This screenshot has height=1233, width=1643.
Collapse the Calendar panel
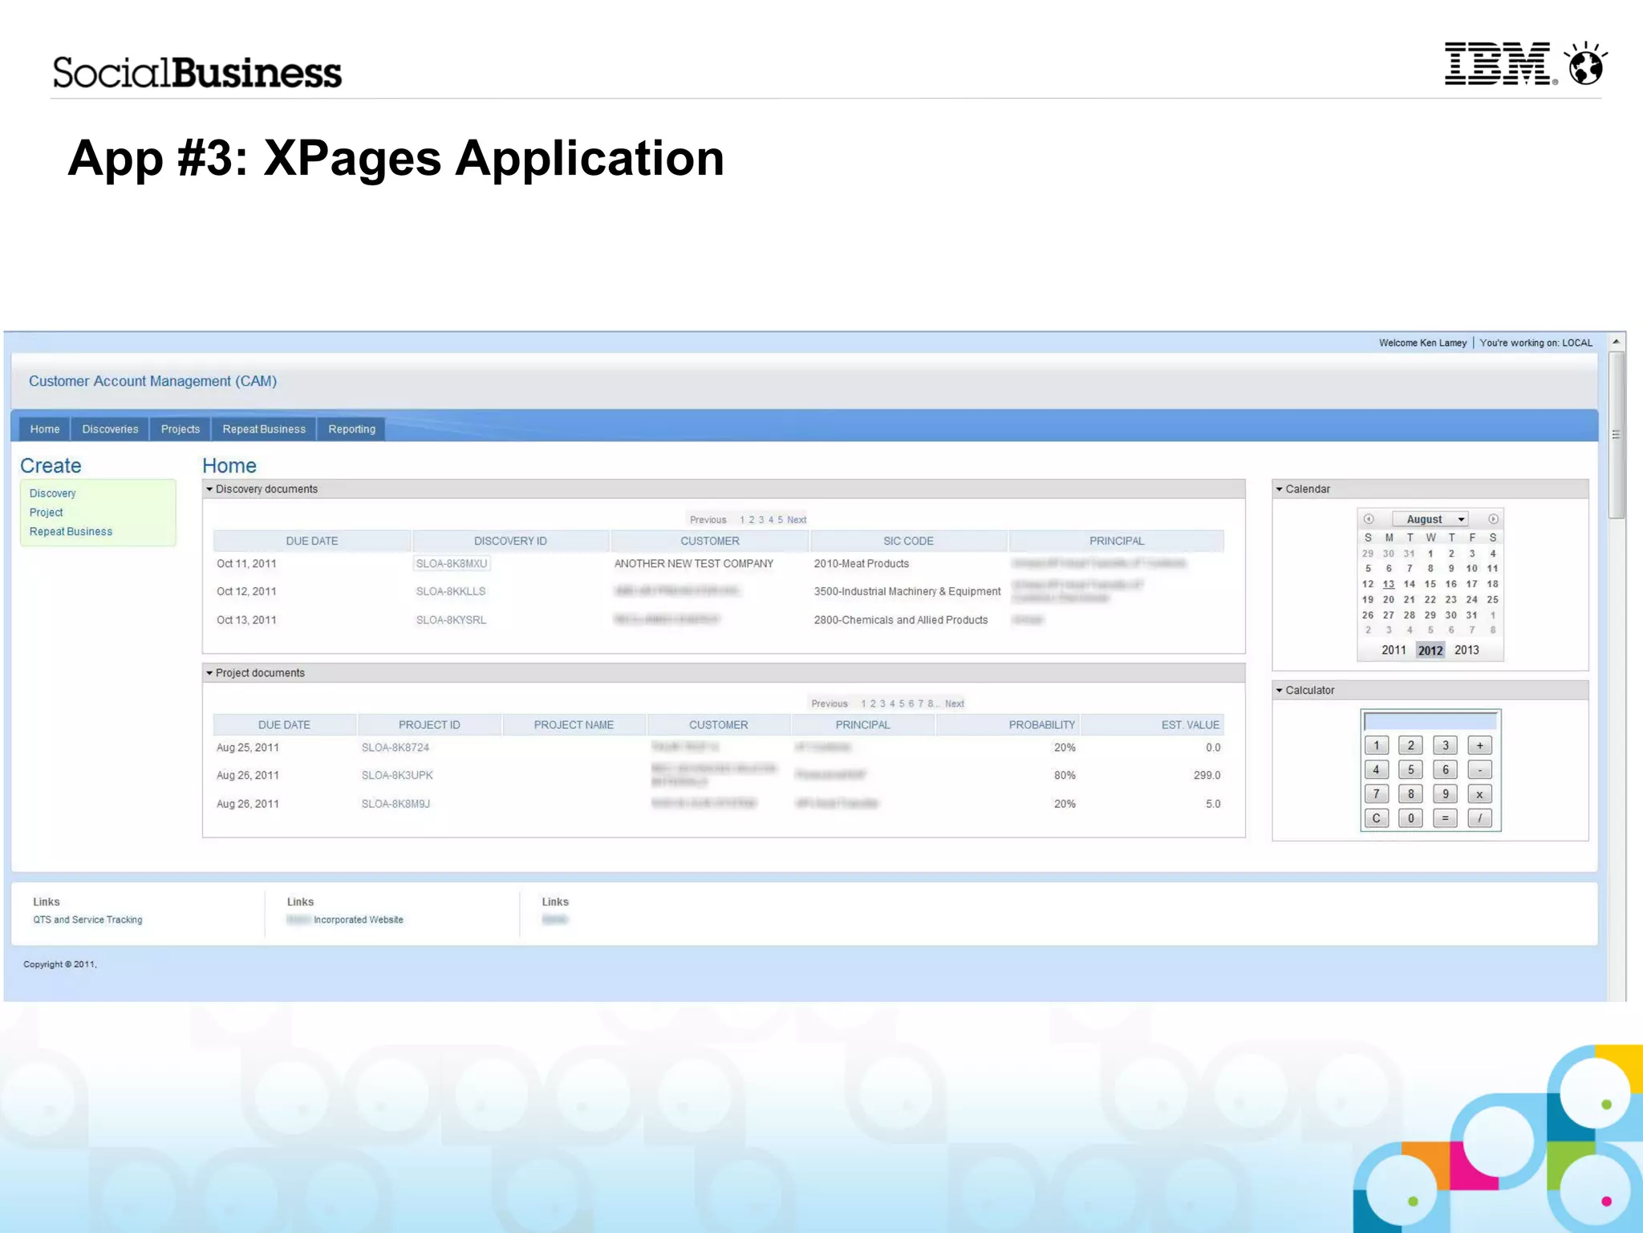(x=1280, y=489)
